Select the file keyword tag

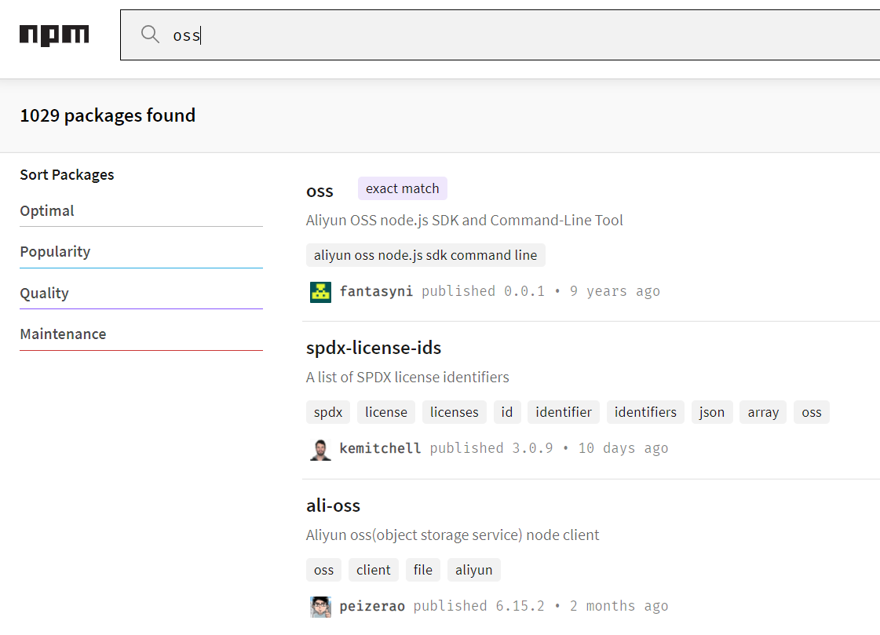tap(423, 570)
